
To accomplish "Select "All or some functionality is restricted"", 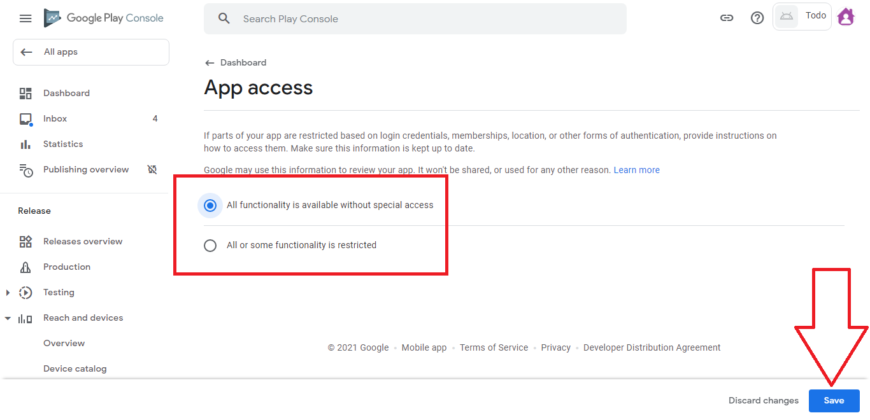I will pos(210,246).
